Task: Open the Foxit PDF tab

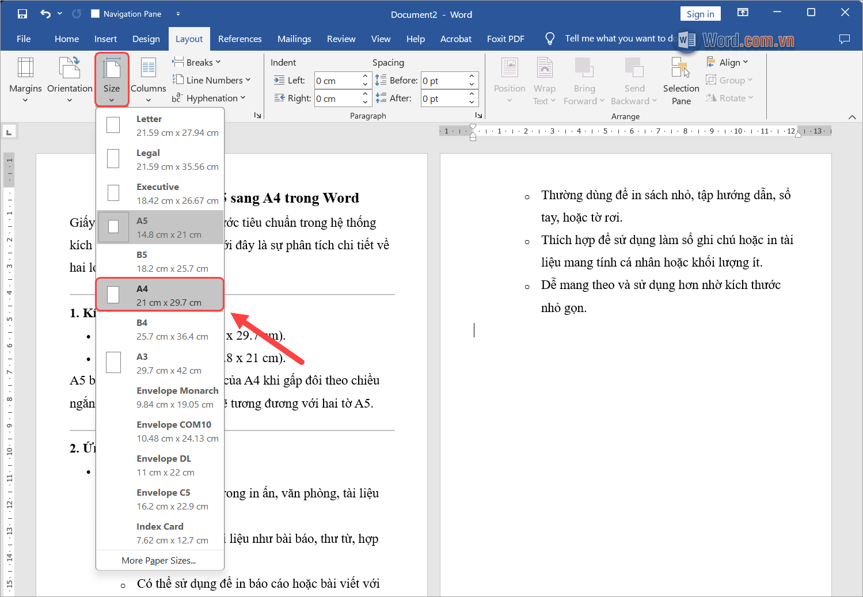Action: click(x=505, y=39)
